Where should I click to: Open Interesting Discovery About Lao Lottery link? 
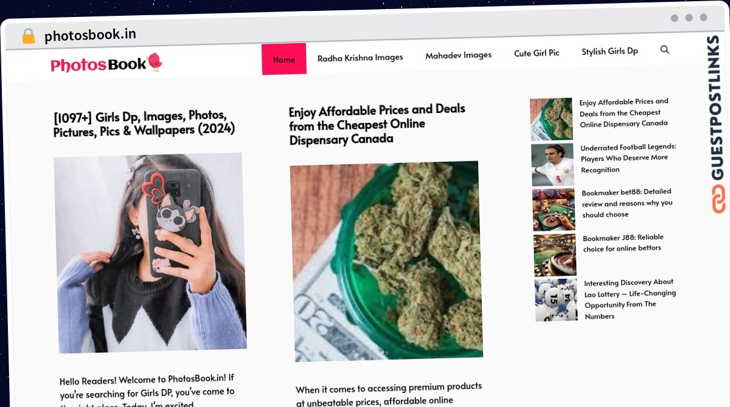630,299
